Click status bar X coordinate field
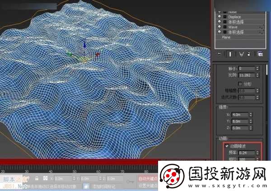The height and width of the screenshot is (191, 271). [63, 178]
